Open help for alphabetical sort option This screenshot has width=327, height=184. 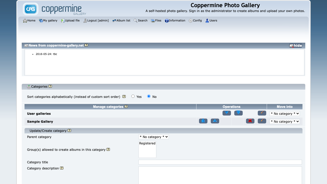tap(124, 97)
